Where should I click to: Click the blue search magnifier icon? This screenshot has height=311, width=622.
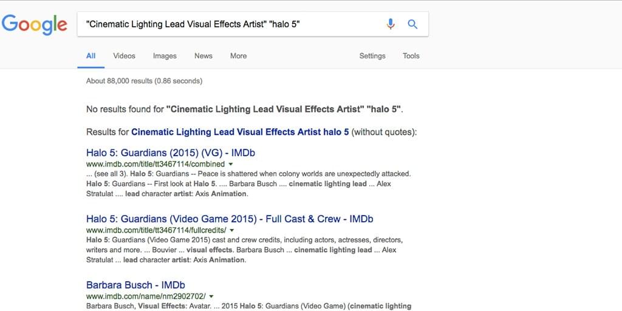click(412, 24)
